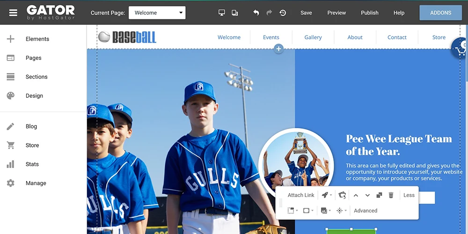Screen dimensions: 468x234
Task: Switch to mobile devices view icon
Action: point(235,13)
